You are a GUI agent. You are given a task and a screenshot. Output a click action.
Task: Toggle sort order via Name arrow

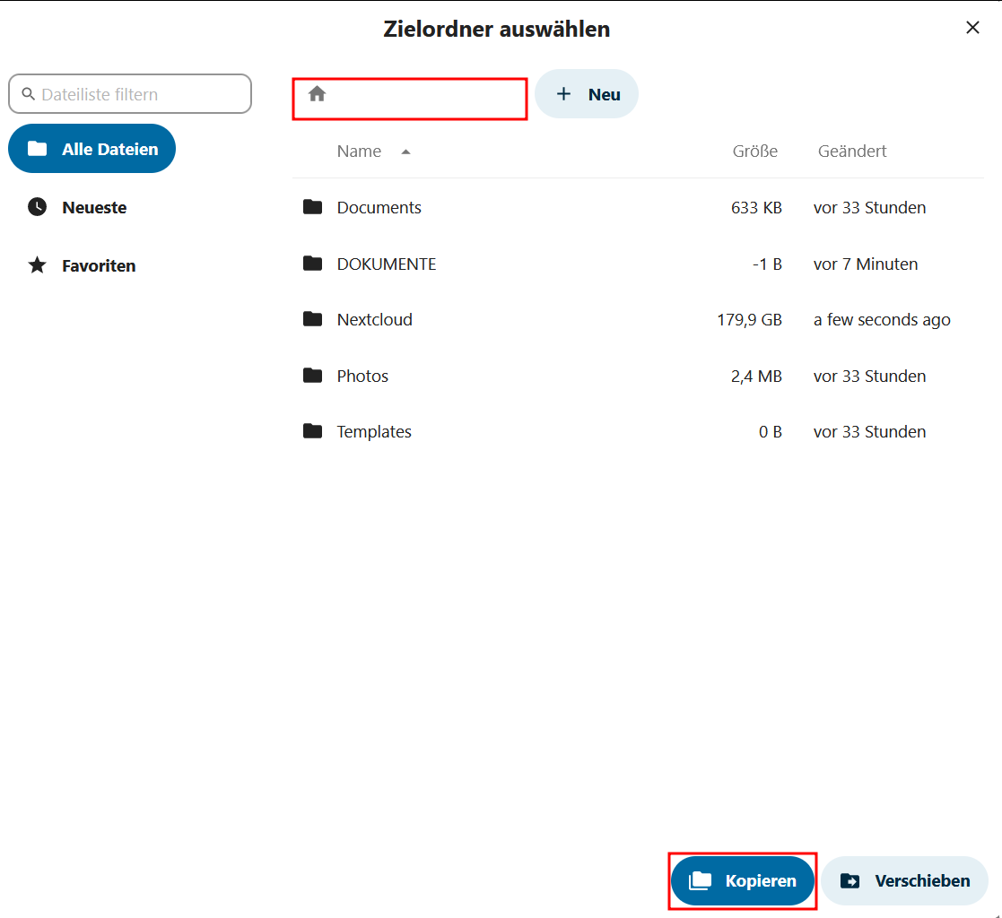coord(405,152)
